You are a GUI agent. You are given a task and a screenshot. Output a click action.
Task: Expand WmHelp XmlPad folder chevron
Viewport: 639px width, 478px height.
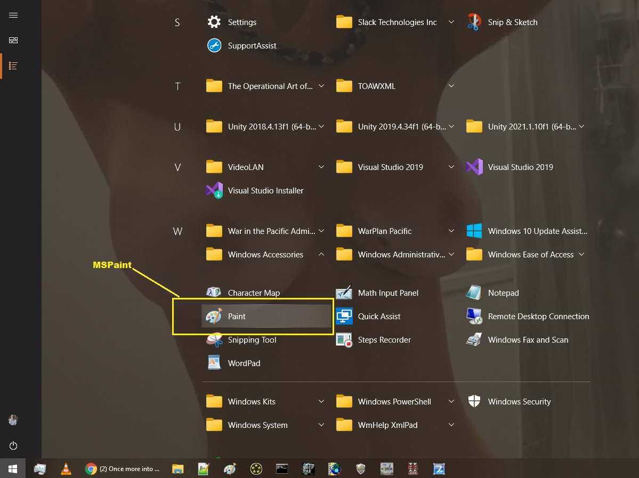(x=451, y=425)
